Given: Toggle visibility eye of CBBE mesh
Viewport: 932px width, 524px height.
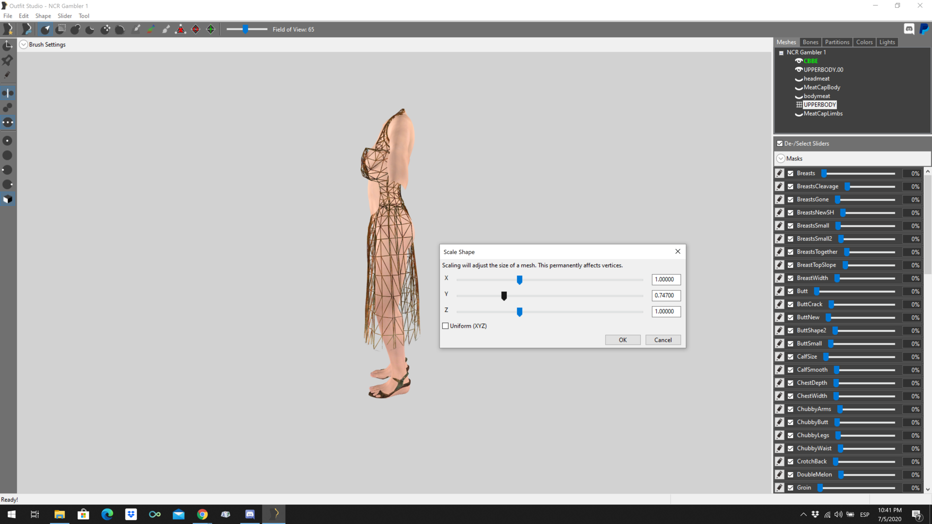Looking at the screenshot, I should click(x=799, y=61).
